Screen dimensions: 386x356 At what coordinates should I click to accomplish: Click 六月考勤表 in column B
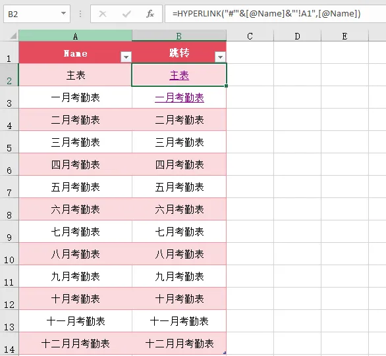pyautogui.click(x=179, y=209)
